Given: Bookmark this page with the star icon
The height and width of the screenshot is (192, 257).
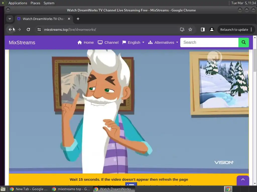Looking at the screenshot, I should (190, 29).
